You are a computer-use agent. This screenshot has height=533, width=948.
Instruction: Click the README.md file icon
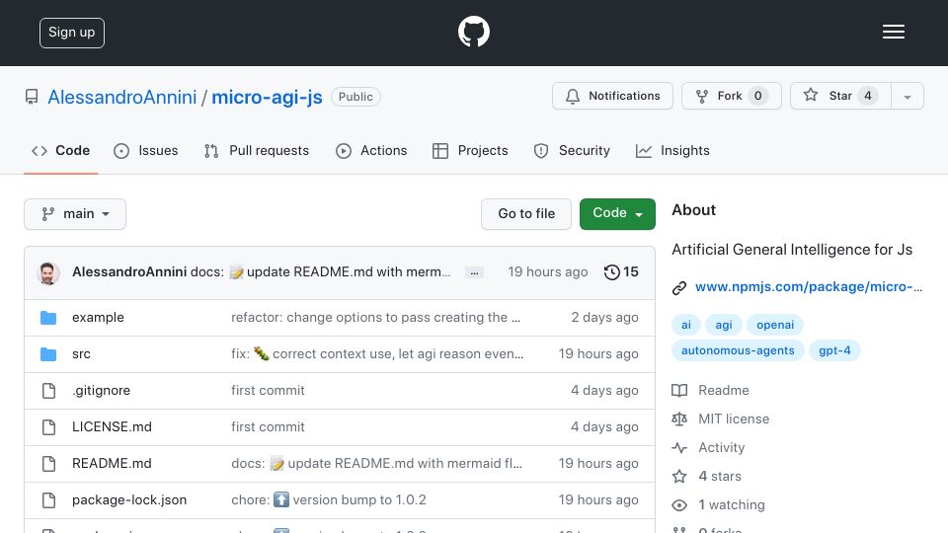point(49,464)
